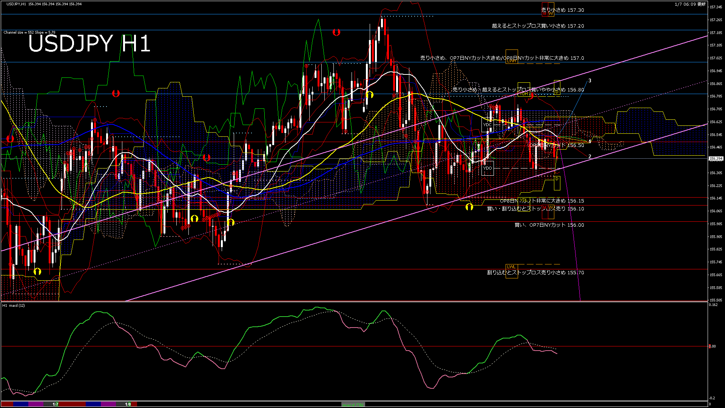Toggle the macd ON button
725x408 pixels.
coord(353,405)
